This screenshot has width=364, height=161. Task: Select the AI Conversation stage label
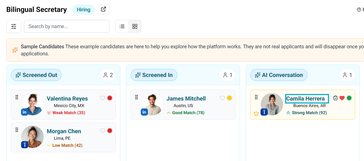[279, 75]
